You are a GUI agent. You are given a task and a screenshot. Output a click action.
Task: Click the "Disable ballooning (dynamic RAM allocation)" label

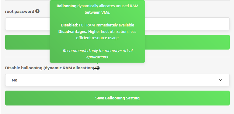(50, 68)
